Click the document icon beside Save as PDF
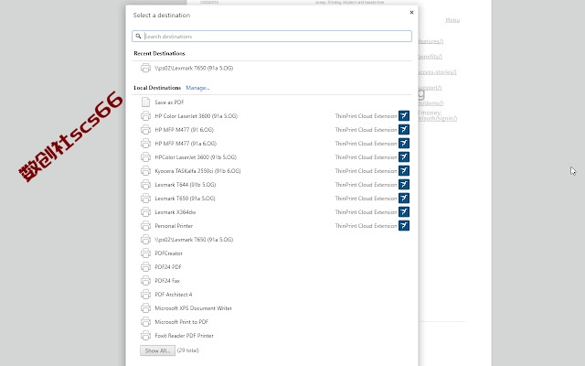The width and height of the screenshot is (585, 366). (145, 102)
